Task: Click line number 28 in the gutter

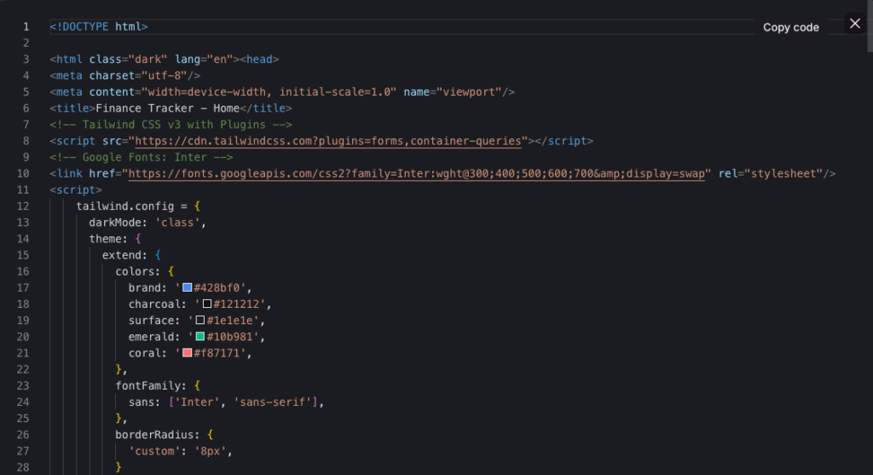Action: (23, 466)
